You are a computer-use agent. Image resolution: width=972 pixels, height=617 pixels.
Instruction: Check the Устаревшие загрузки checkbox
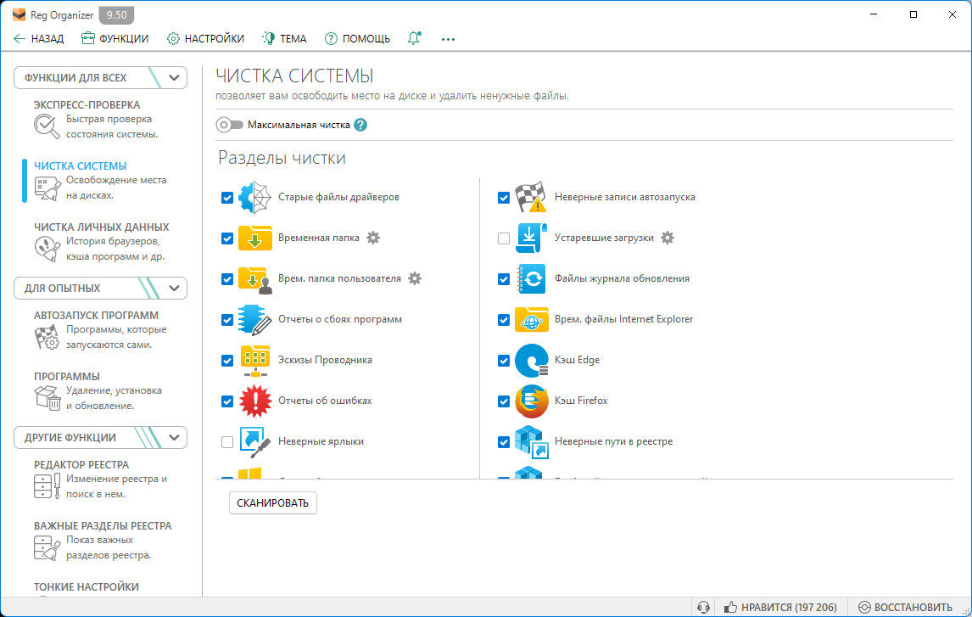(503, 238)
